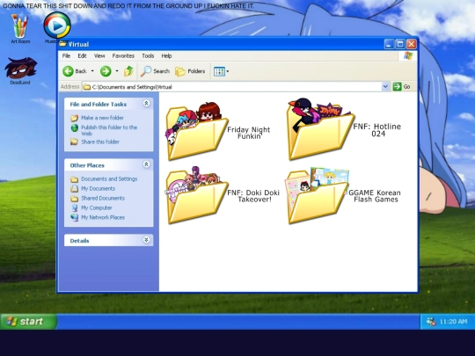Go to My Documents
This screenshot has height=356, width=475.
pos(98,189)
